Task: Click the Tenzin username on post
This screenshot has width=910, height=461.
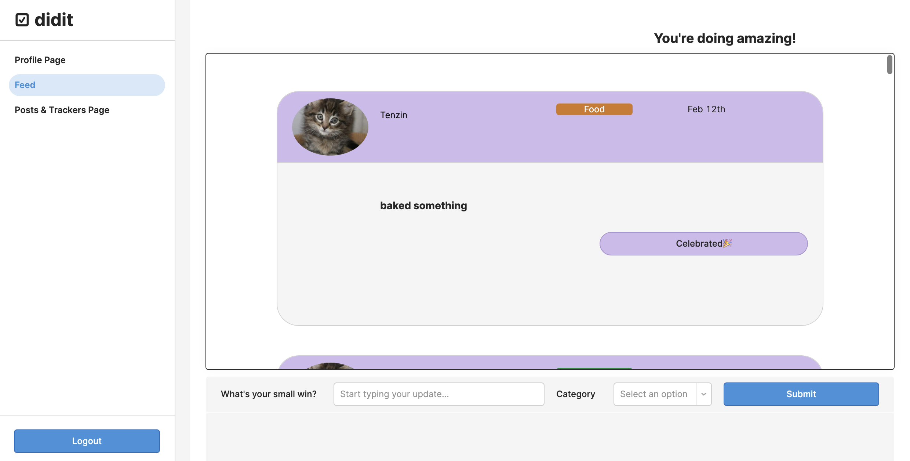Action: [393, 115]
